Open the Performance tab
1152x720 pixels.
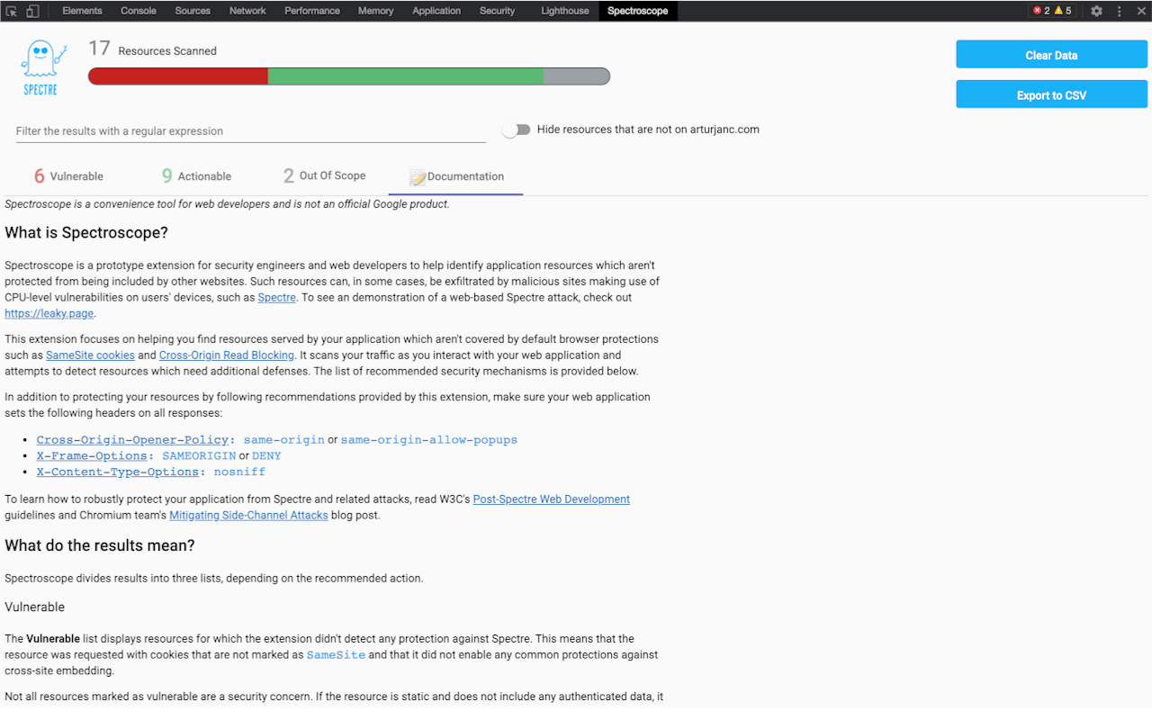(x=312, y=11)
